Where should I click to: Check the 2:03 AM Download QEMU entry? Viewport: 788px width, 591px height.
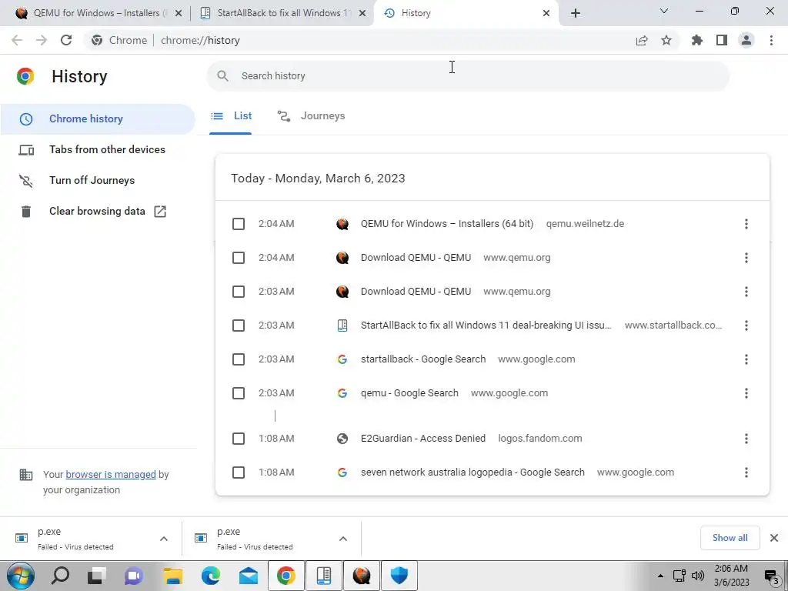pos(239,292)
